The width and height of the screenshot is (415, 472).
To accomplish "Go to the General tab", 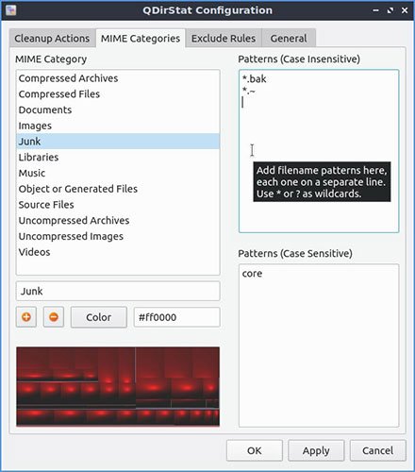I will point(289,39).
